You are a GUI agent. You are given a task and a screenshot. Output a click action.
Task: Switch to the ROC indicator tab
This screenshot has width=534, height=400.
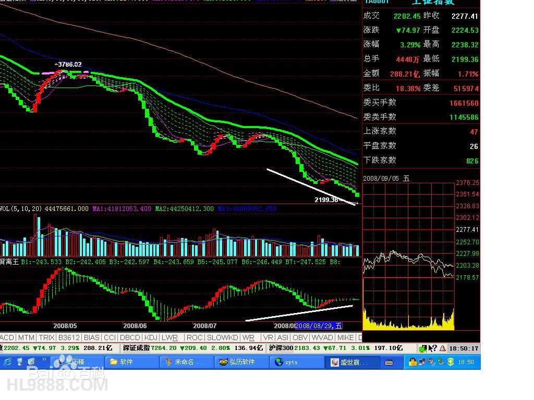click(x=195, y=337)
